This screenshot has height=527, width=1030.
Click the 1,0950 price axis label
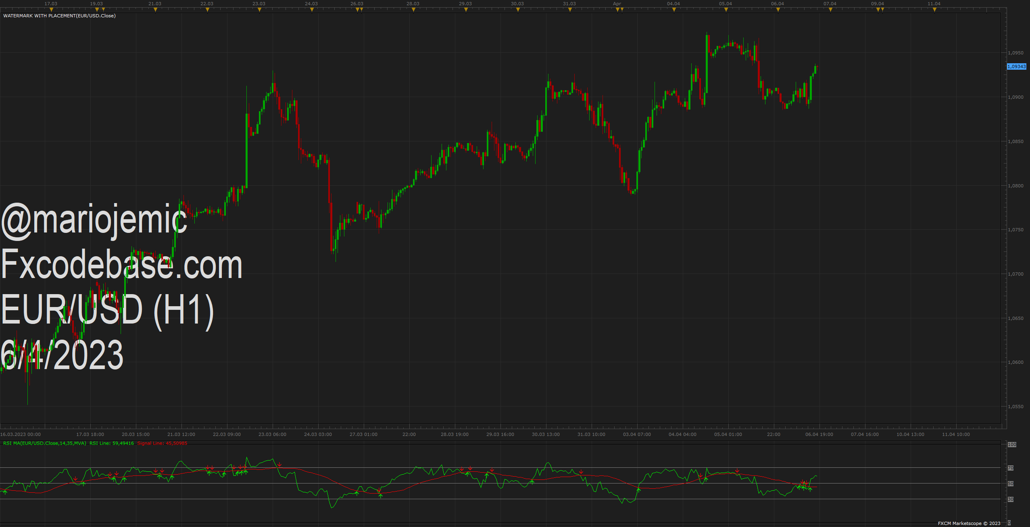click(1015, 53)
